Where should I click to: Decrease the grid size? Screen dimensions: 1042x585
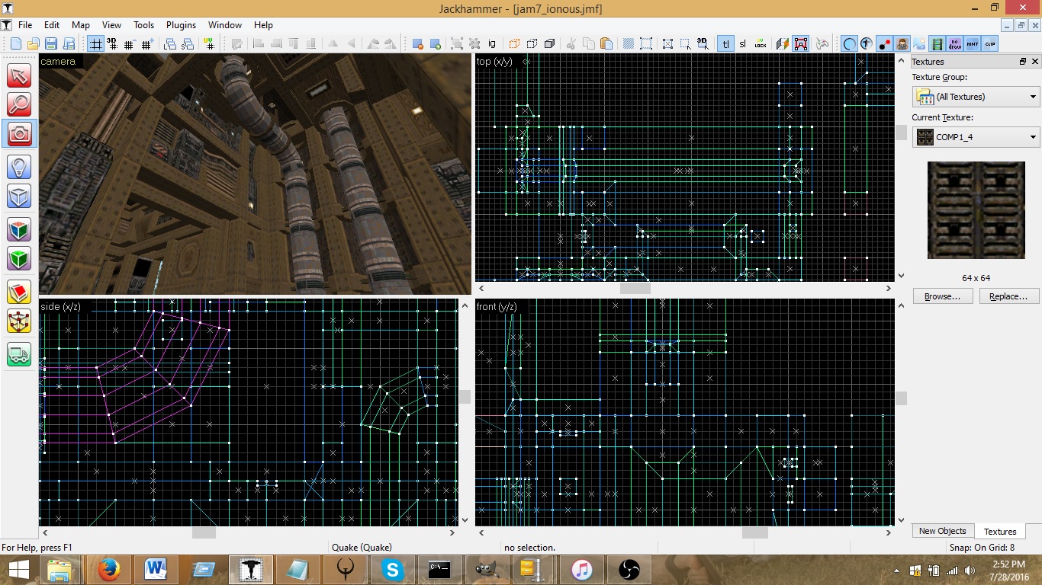[x=130, y=43]
